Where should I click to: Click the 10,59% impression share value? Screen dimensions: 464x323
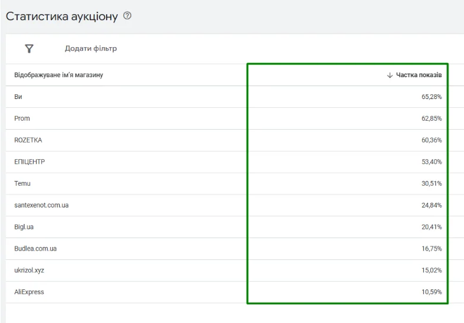point(432,292)
